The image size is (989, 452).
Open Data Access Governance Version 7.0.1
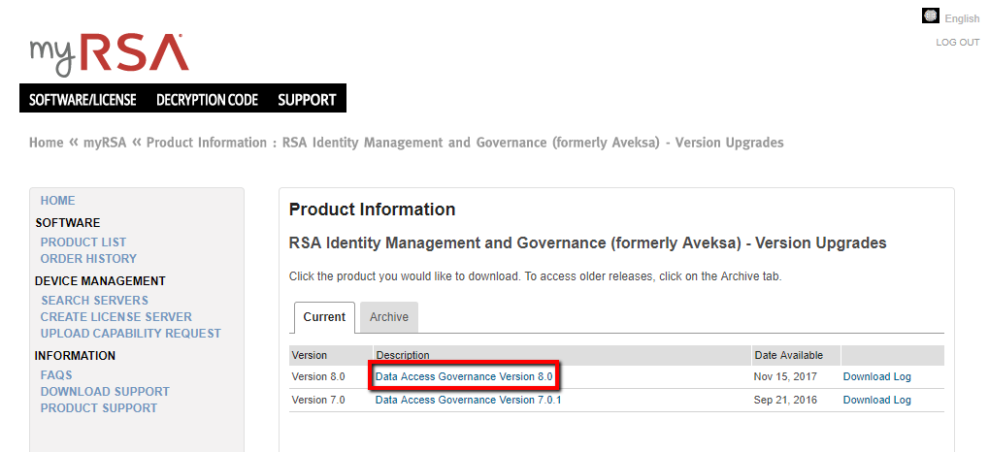pos(469,400)
